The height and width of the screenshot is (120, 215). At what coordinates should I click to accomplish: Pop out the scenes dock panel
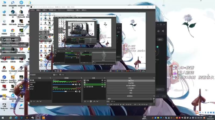(50, 78)
